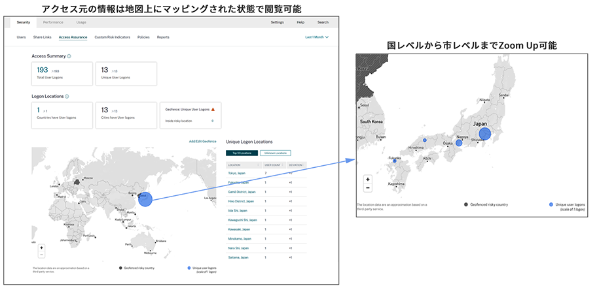The width and height of the screenshot is (597, 286).
Task: Click the Access Summary info icon
Action: 69,56
